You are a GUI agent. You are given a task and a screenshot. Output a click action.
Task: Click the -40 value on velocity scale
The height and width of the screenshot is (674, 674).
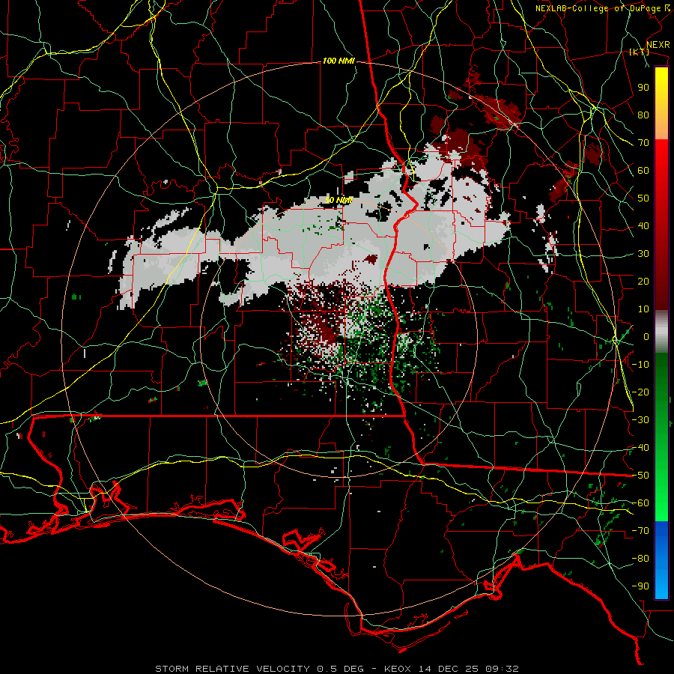pos(640,448)
